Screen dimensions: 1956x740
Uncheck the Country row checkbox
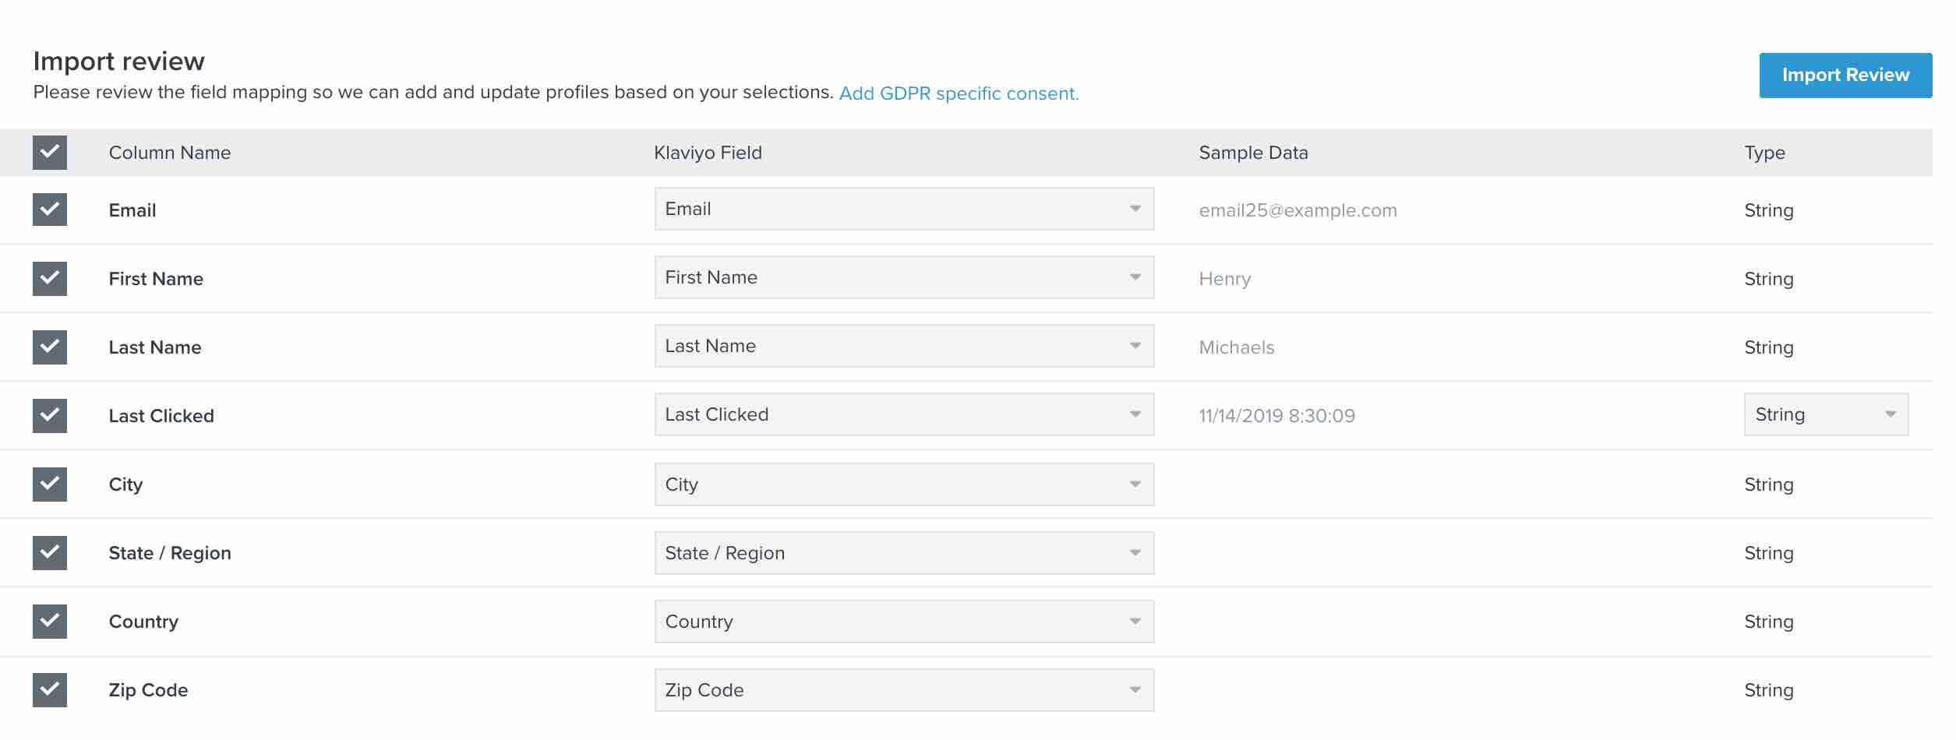(49, 621)
